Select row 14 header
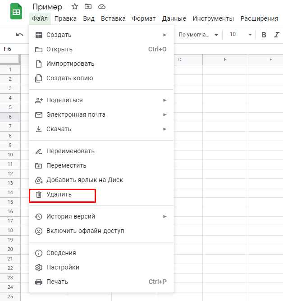283x301 pixels. click(10, 192)
